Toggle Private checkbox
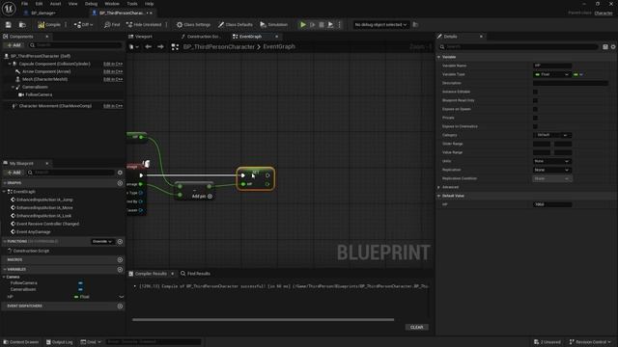 click(x=535, y=118)
